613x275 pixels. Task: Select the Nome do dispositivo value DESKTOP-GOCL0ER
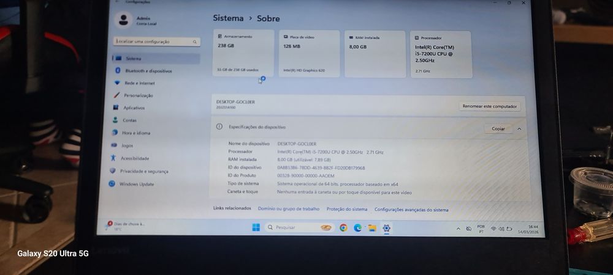click(297, 144)
